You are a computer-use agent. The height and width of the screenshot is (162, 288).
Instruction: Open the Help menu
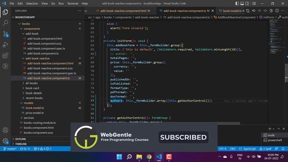(85, 4)
